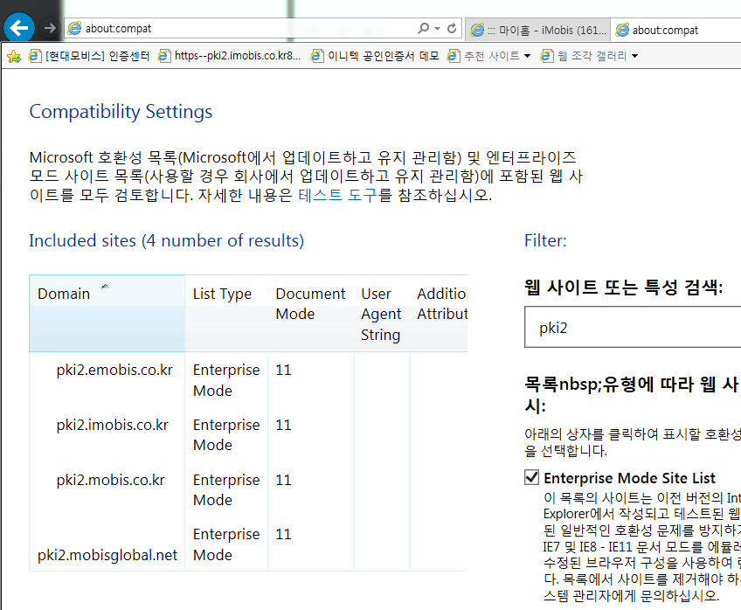
Task: Open the 테스트 도구 link
Action: tap(337, 195)
